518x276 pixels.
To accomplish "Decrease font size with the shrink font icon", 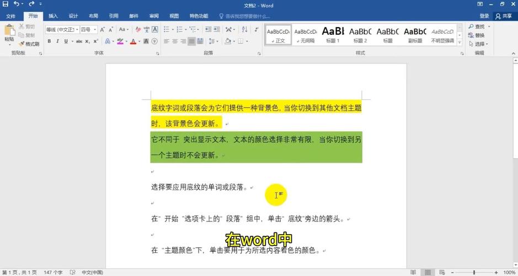I will [111, 29].
